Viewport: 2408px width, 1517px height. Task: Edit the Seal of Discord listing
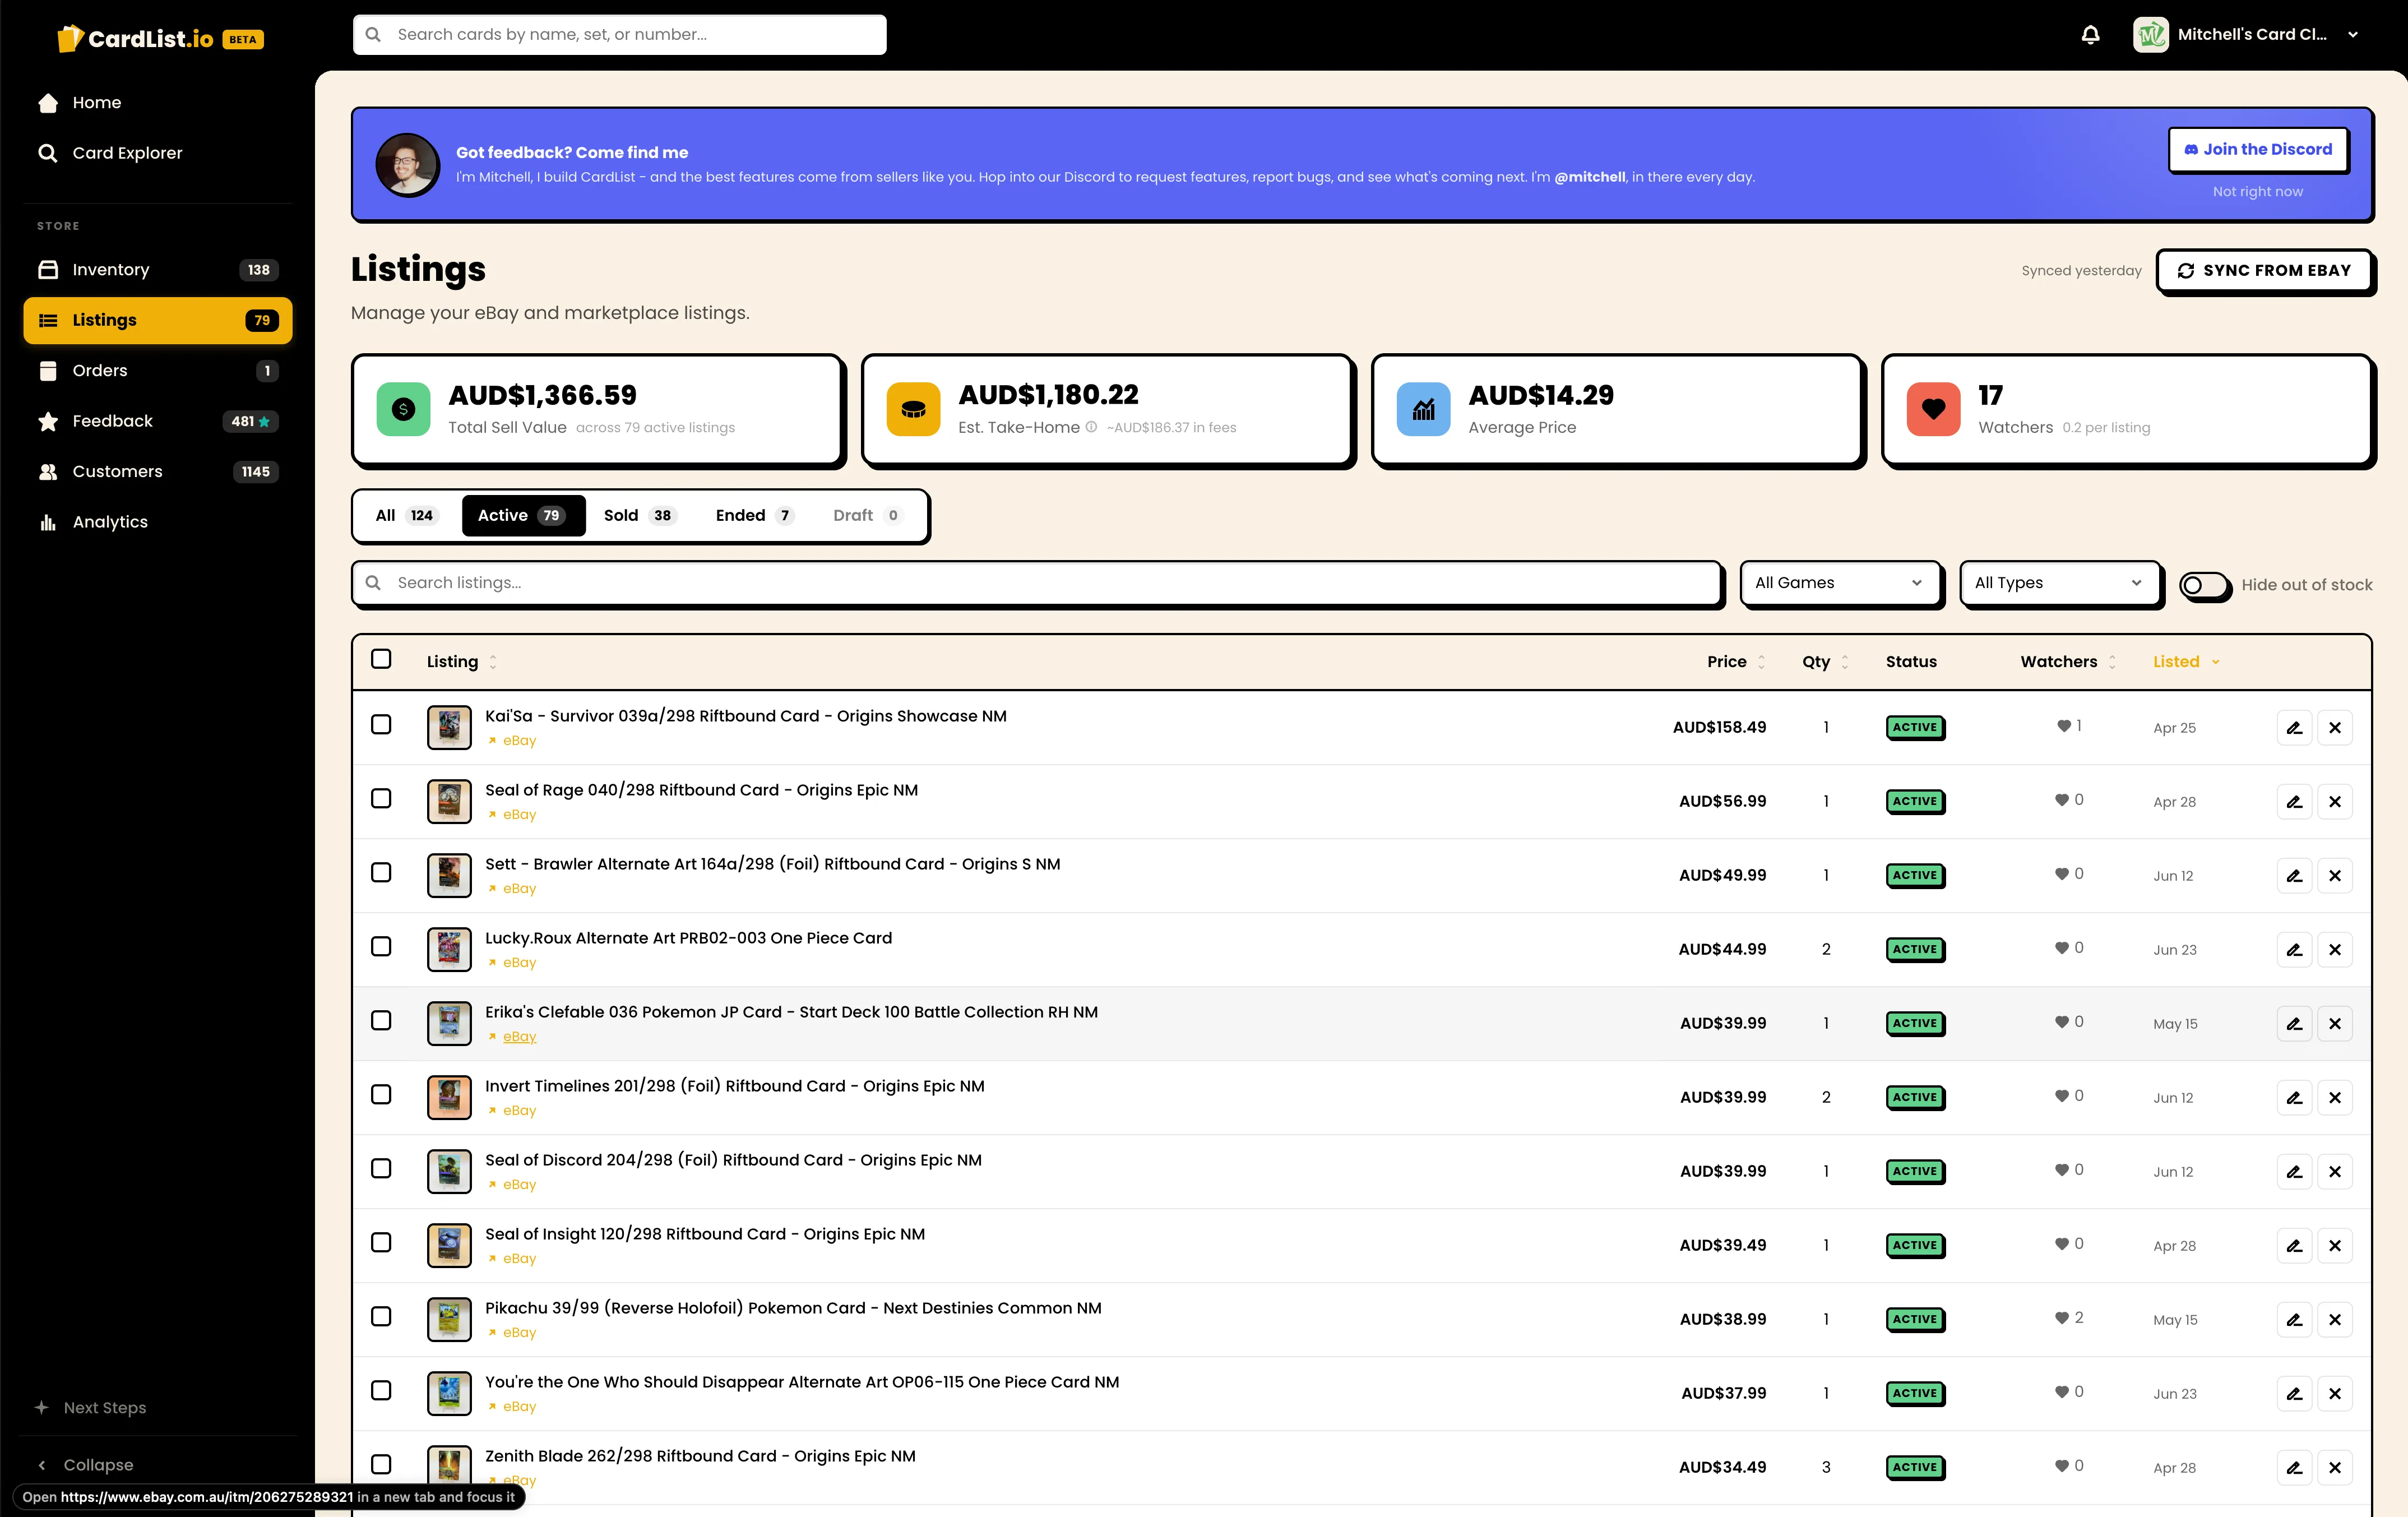point(2294,1172)
